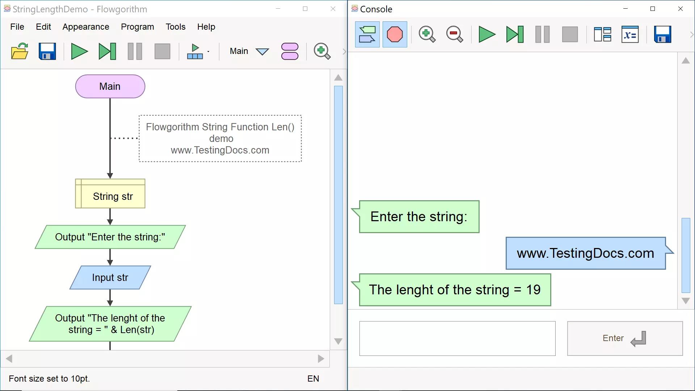The image size is (695, 391).
Task: Click the Stop button in Console toolbar
Action: tap(569, 34)
